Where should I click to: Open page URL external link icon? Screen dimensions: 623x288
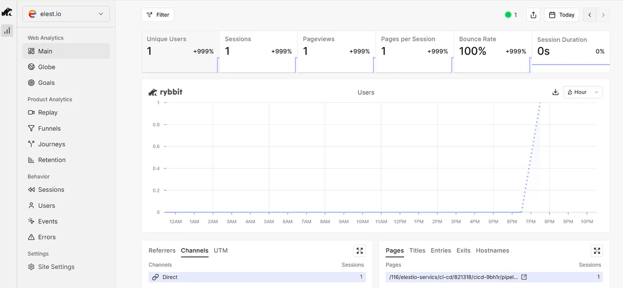click(524, 277)
